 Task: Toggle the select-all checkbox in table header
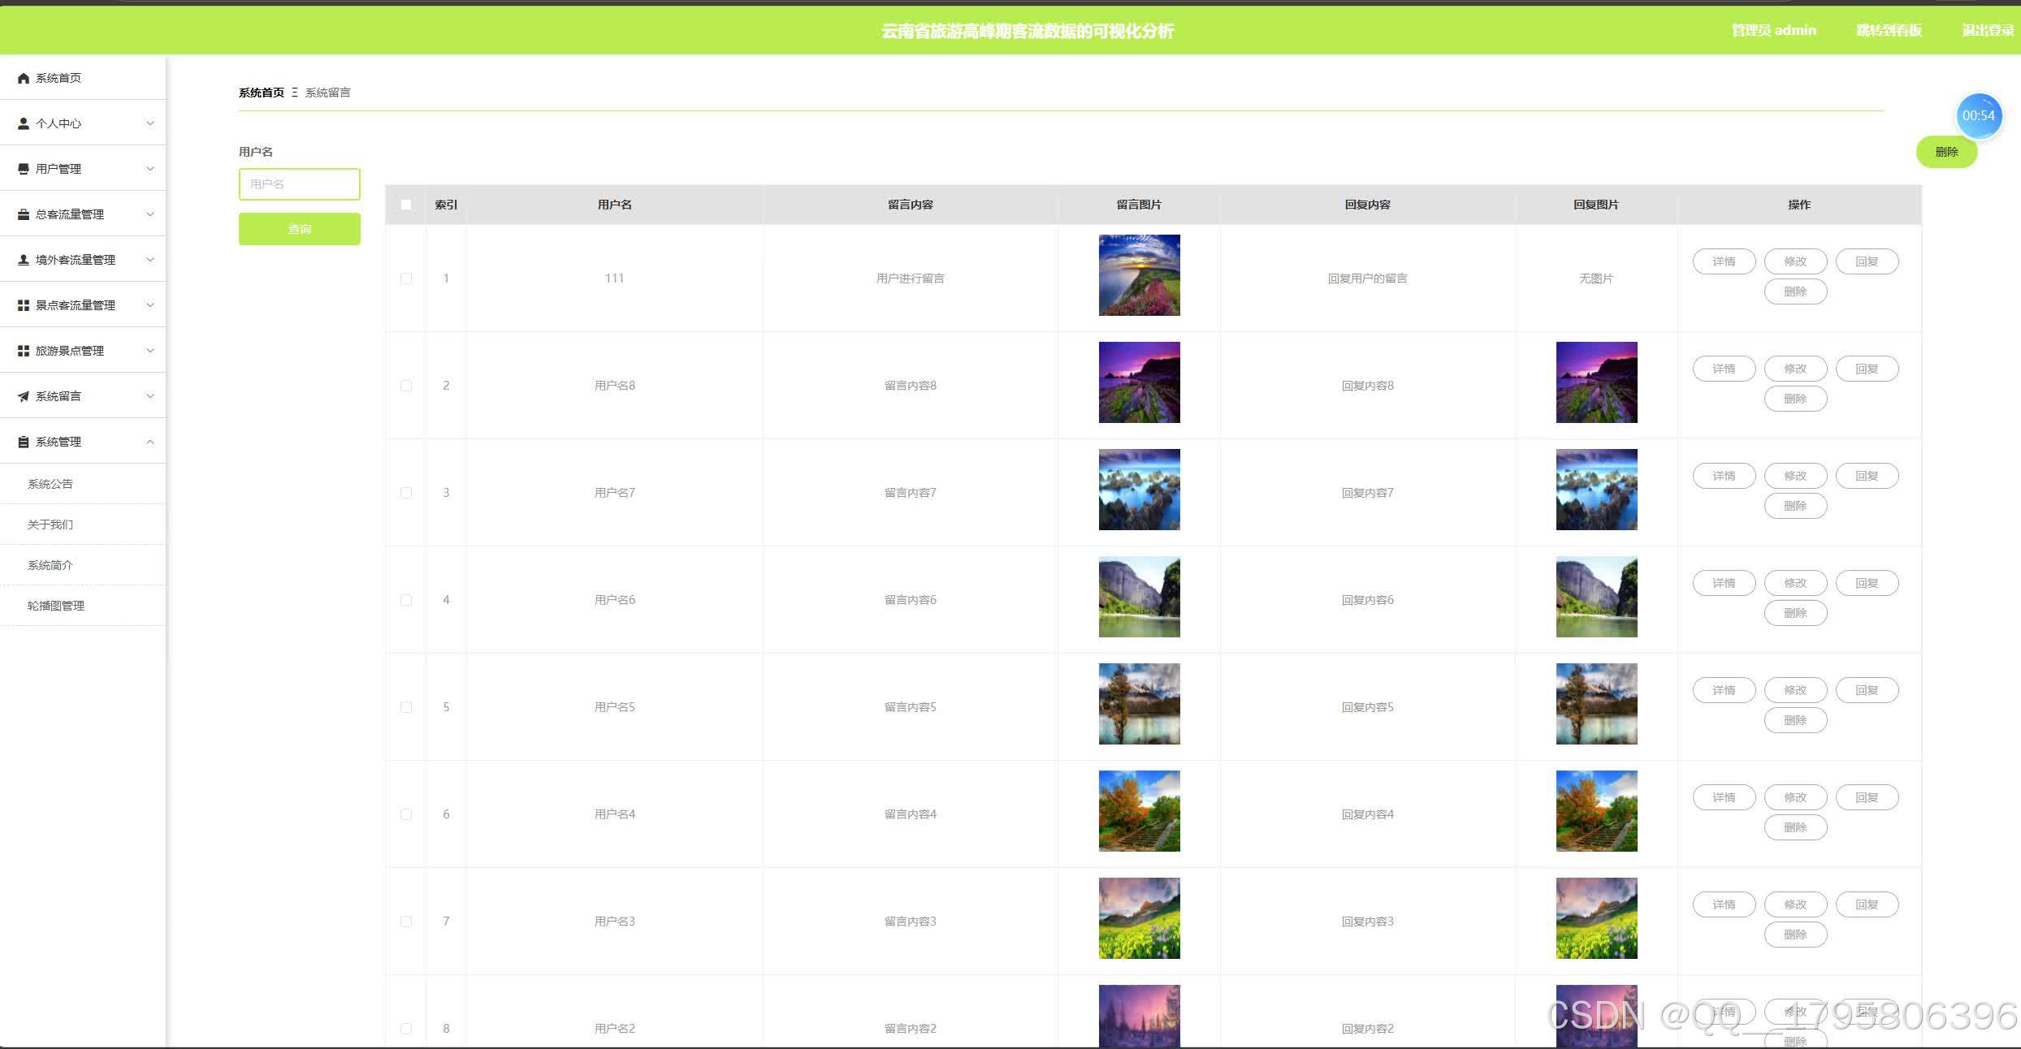pyautogui.click(x=406, y=205)
